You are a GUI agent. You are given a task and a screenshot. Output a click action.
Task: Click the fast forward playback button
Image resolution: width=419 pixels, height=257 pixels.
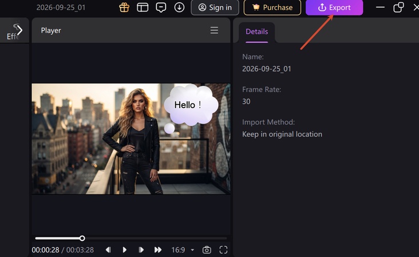tap(158, 250)
